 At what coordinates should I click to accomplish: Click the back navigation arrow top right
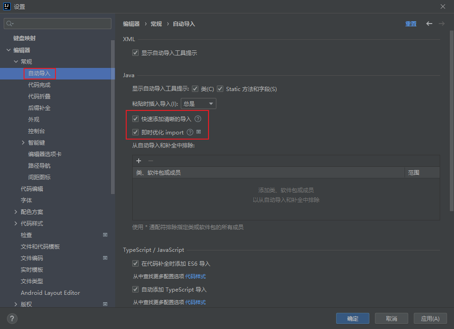[x=429, y=23]
